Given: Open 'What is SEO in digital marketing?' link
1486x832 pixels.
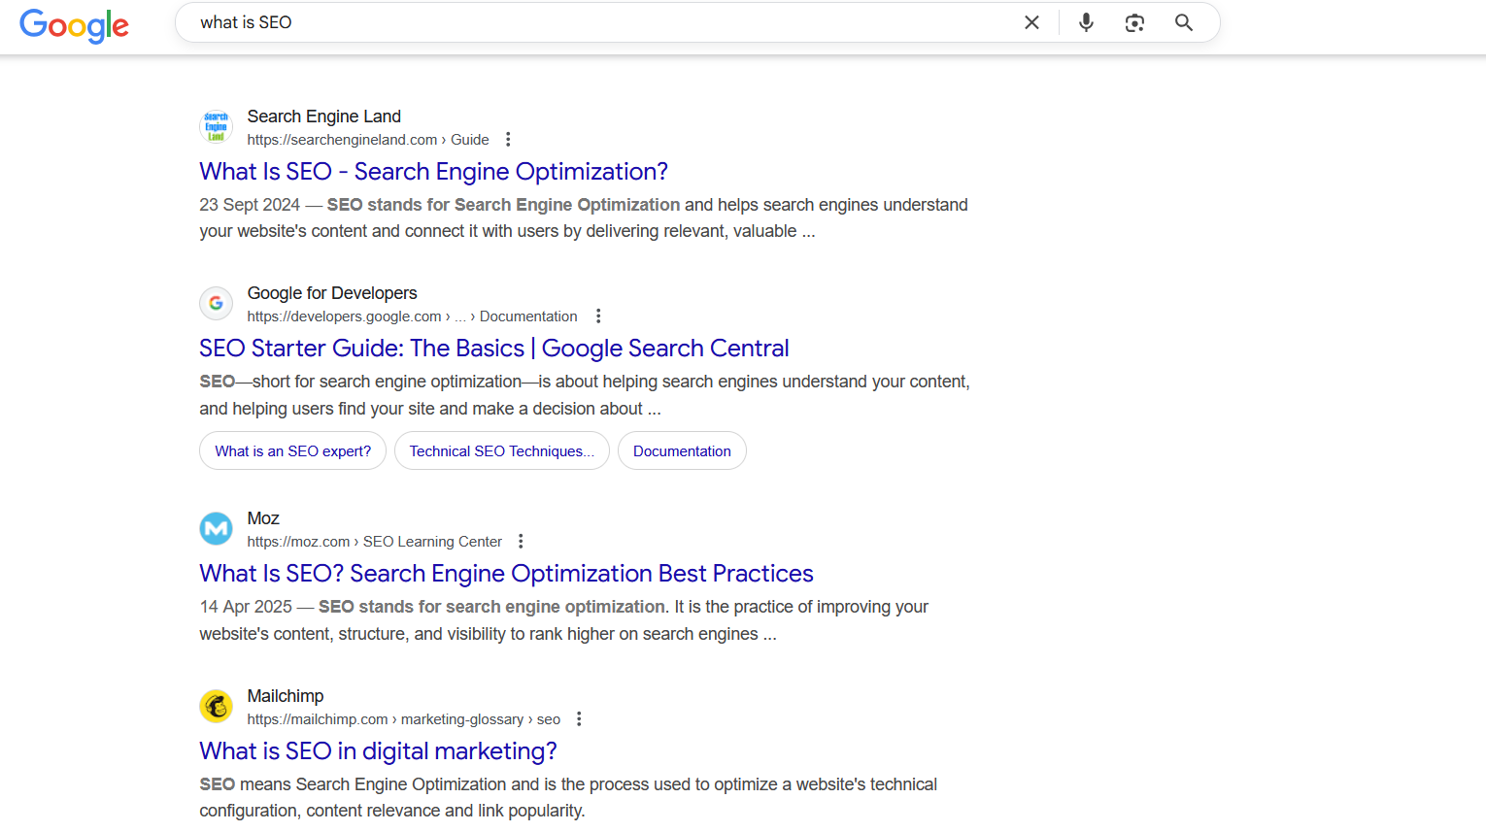Looking at the screenshot, I should pos(378,751).
